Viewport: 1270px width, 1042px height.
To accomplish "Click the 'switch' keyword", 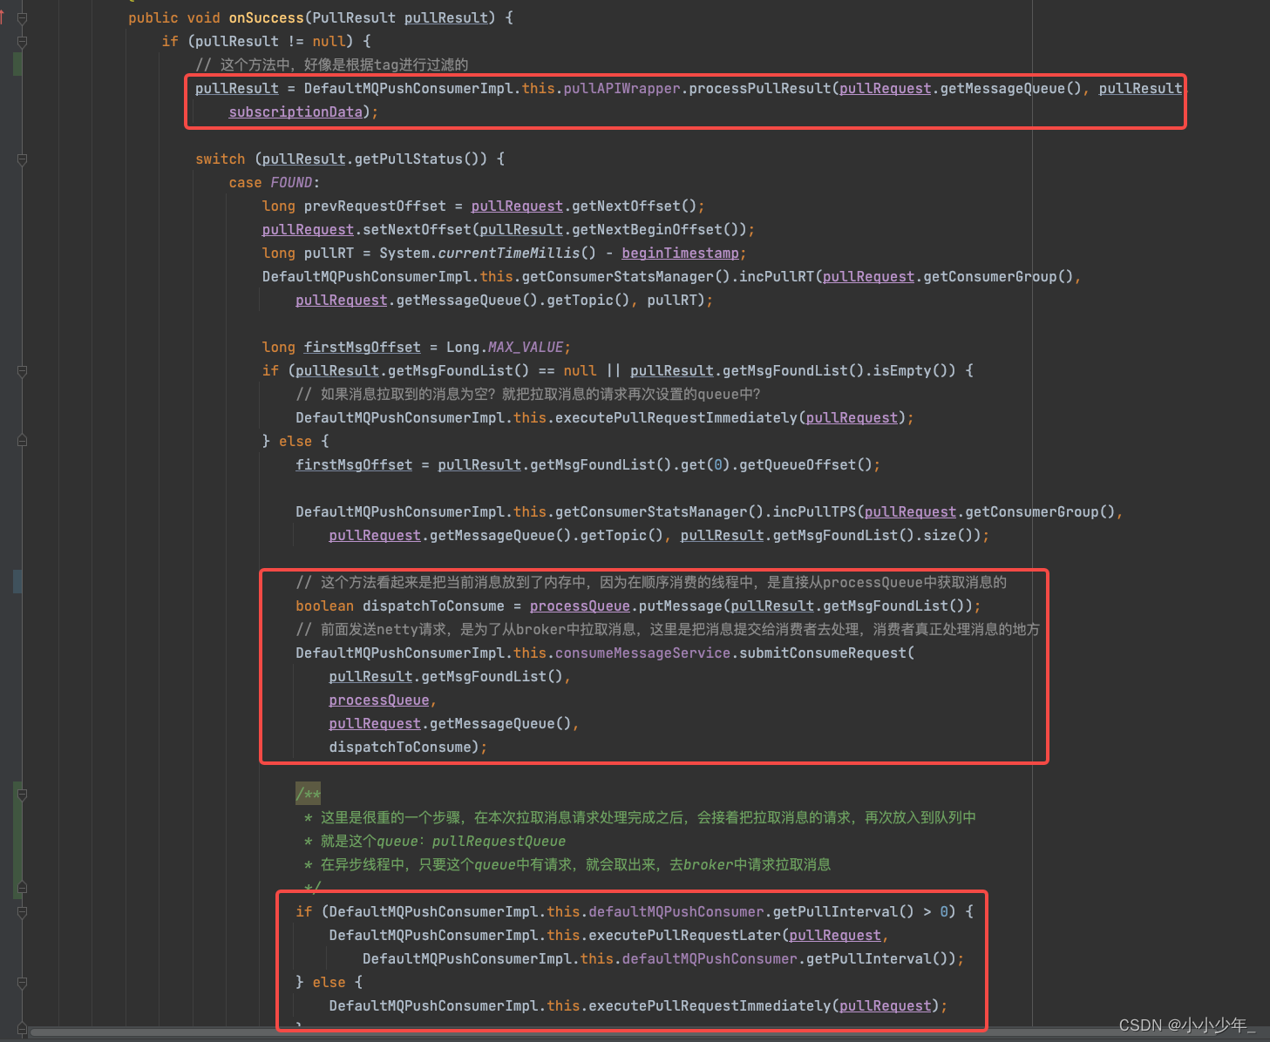I will tap(220, 159).
